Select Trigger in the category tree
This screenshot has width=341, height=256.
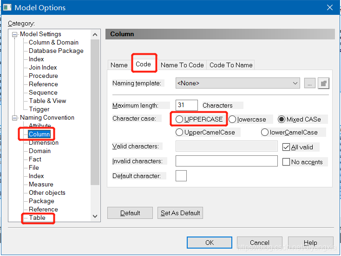[x=39, y=109]
